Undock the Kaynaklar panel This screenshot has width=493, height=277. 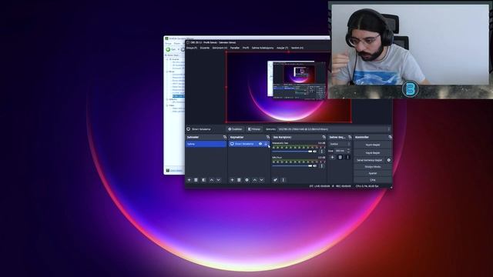point(268,137)
